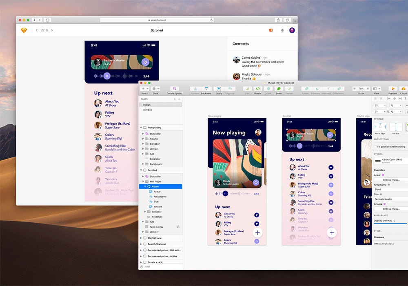Screen dimensions: 408x286
Task: Click the zoom out minus button
Action: 355,89
